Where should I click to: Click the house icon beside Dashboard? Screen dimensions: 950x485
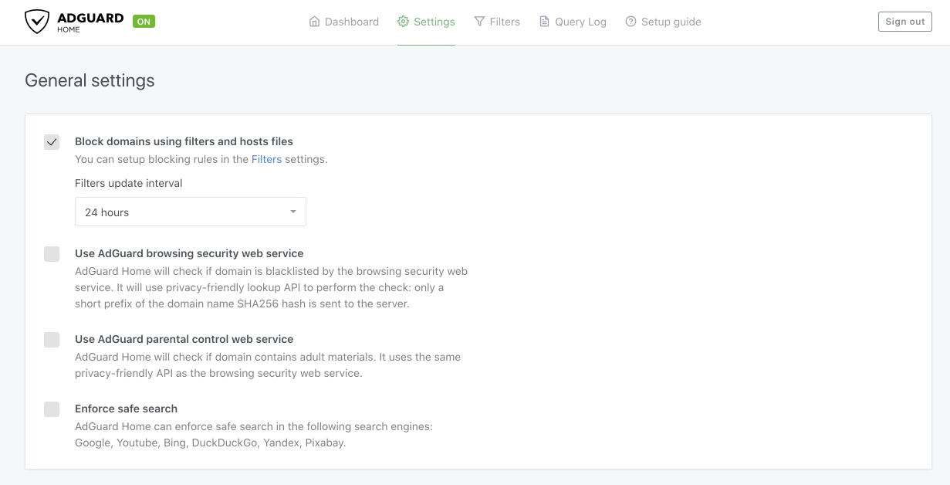pyautogui.click(x=314, y=22)
